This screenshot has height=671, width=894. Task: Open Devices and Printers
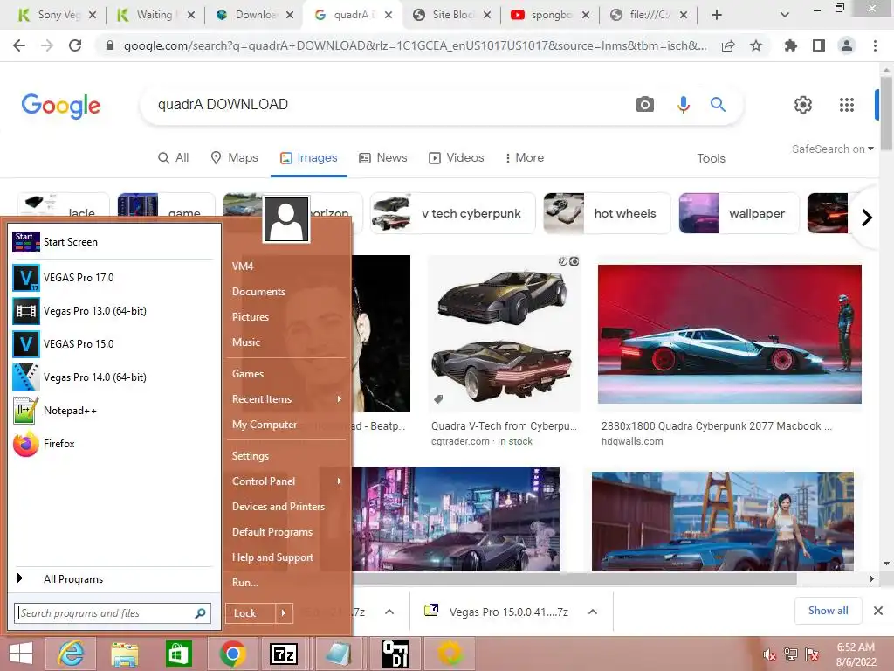279,507
